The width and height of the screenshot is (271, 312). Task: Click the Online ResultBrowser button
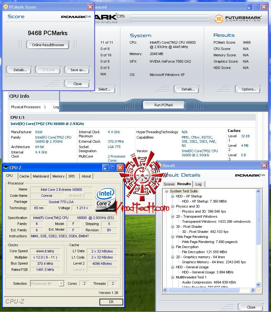48,45
